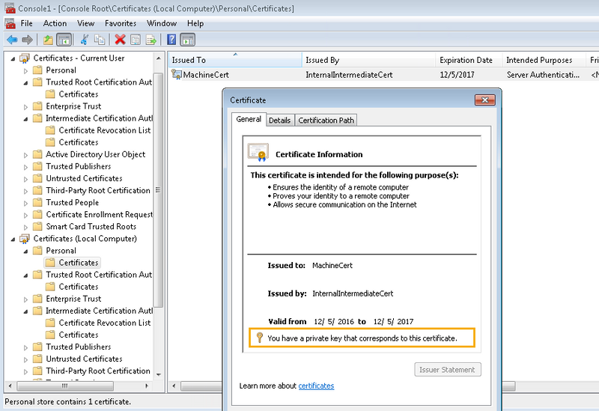Select the MachineCert certificate row
The height and width of the screenshot is (411, 599).
pos(206,75)
